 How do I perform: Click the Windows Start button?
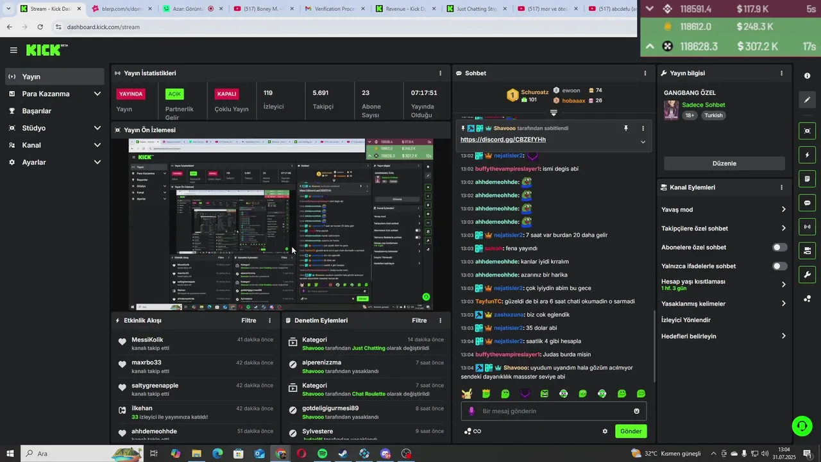pyautogui.click(x=10, y=454)
